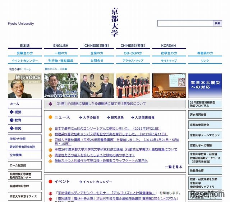Open イベントカレンダー link in events section
This screenshot has height=202, width=230.
96,182
